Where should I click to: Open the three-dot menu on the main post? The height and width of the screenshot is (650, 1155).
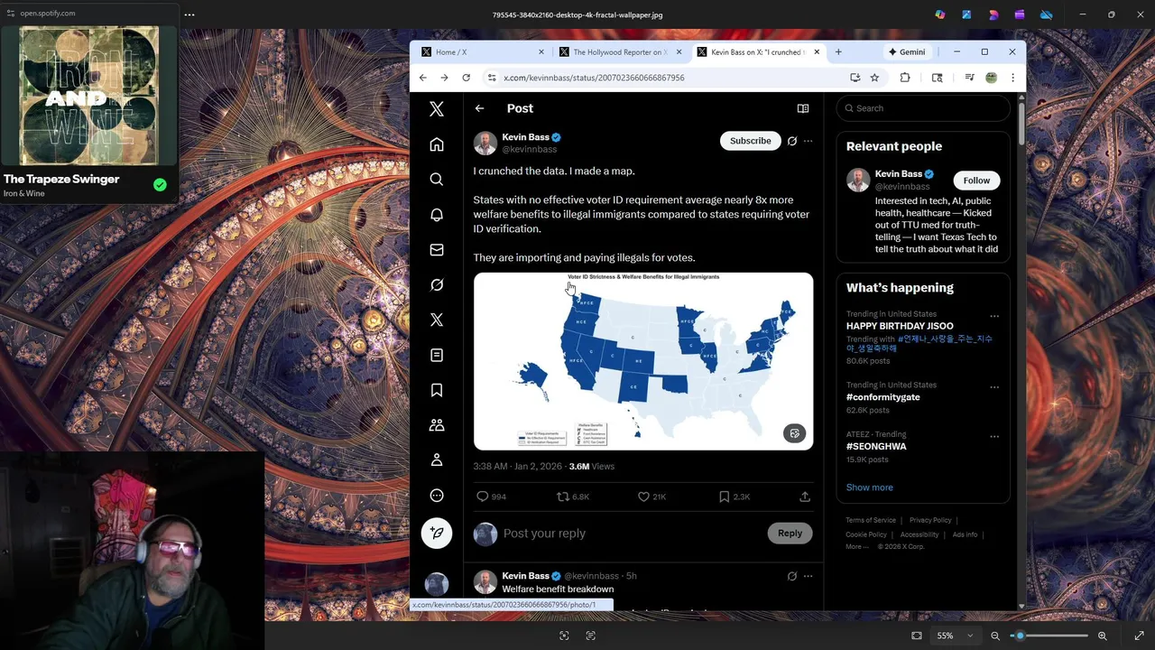808,141
